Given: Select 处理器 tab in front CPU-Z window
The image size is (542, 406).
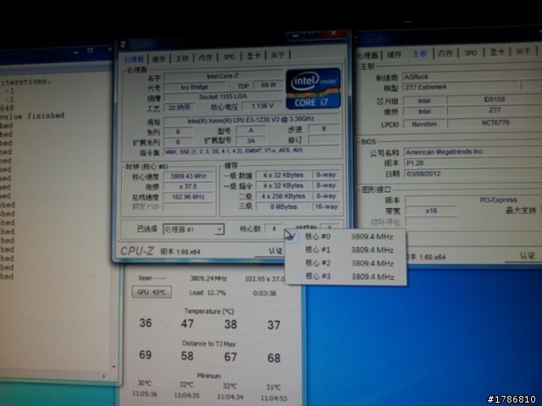Looking at the screenshot, I should click(x=134, y=60).
